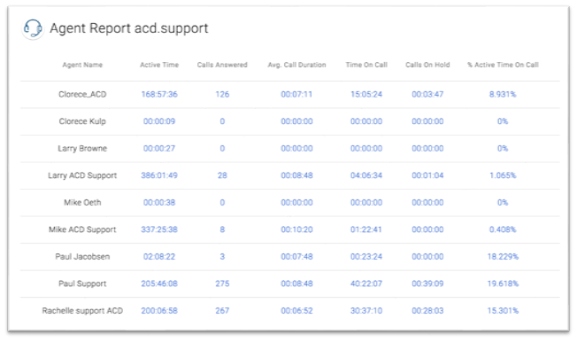577x342 pixels.
Task: Click the Calls Answered column header
Action: coord(222,65)
